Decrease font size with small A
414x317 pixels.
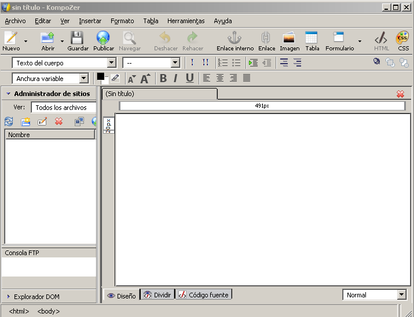(131, 79)
